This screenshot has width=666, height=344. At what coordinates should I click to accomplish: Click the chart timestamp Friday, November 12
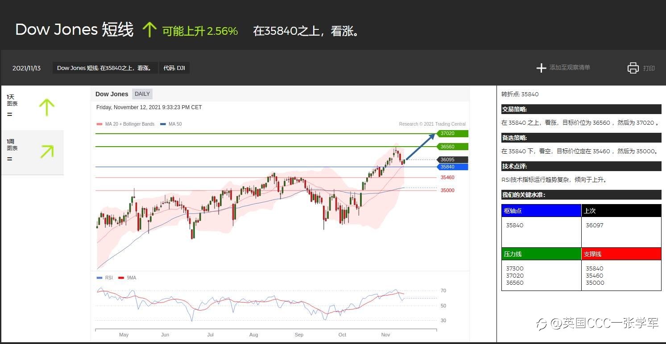point(149,107)
